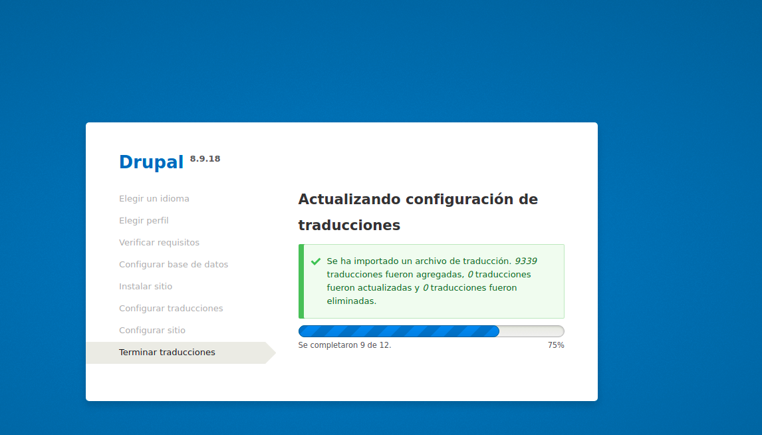Click the text Se completaron 9 de 12

(x=345, y=345)
